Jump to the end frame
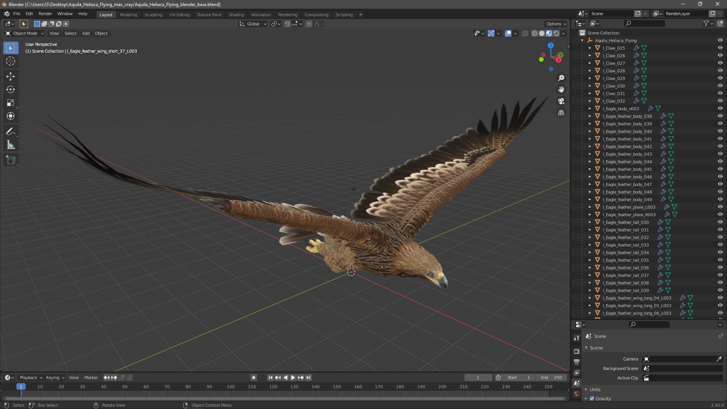 tap(309, 378)
